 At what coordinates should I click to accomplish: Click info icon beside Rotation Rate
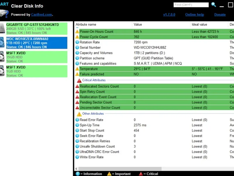77,42
